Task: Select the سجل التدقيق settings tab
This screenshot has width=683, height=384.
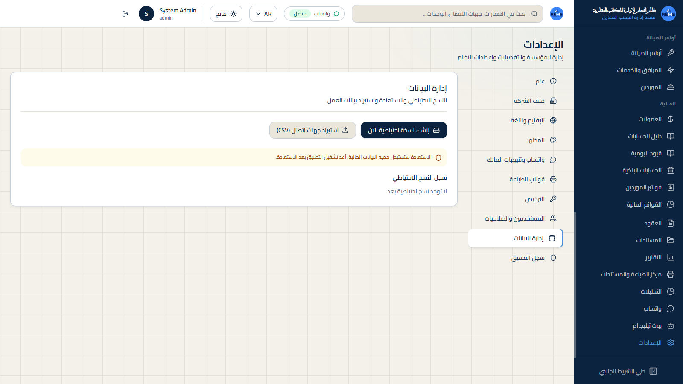Action: [x=516, y=258]
